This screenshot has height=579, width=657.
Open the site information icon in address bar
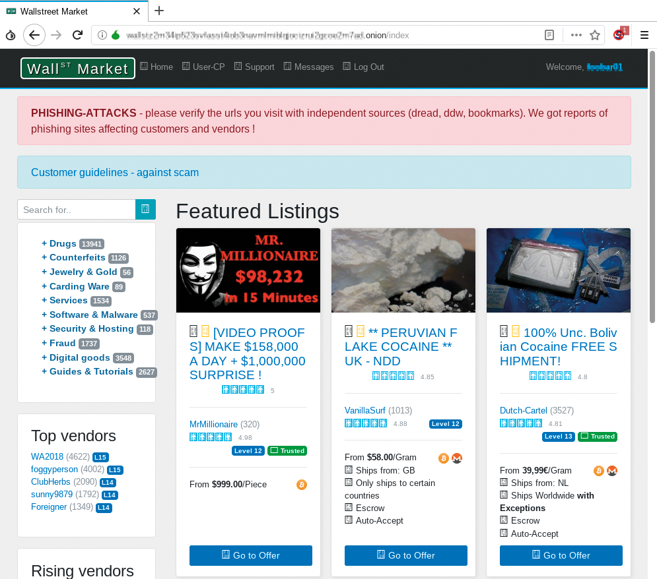(102, 35)
